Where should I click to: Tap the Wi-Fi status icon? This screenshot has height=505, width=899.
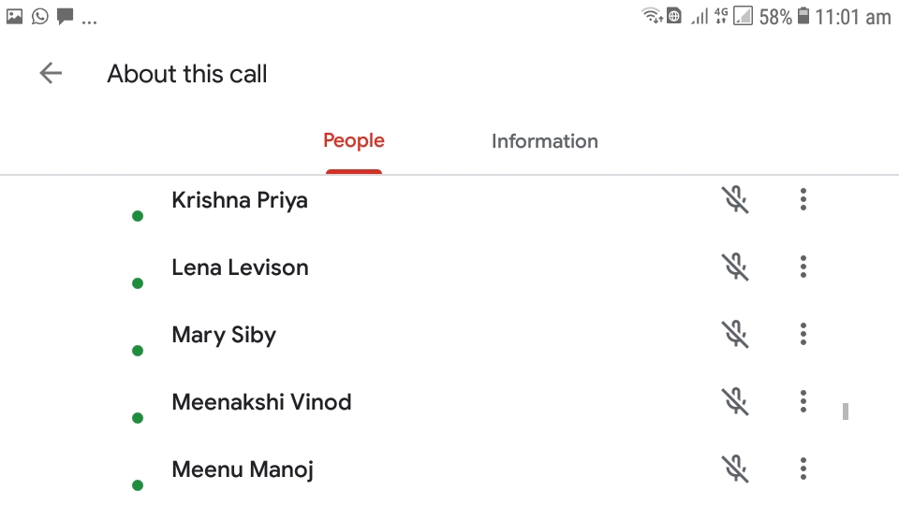coord(651,16)
